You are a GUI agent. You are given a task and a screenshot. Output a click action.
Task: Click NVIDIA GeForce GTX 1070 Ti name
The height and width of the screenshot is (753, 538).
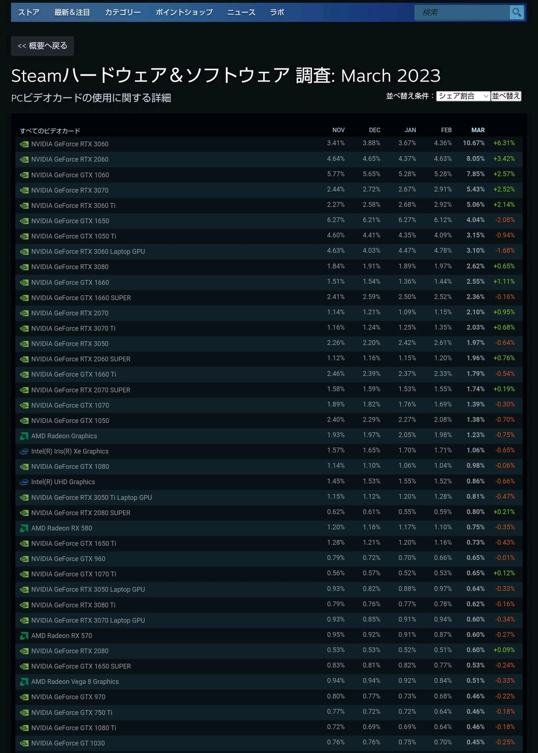[74, 574]
